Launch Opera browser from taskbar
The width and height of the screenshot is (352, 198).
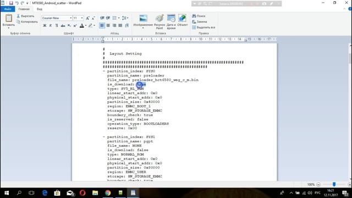pos(82,193)
